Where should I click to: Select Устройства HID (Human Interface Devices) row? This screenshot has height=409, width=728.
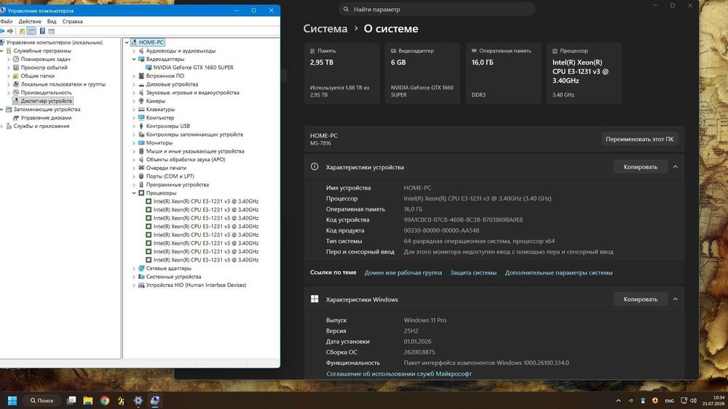[196, 285]
